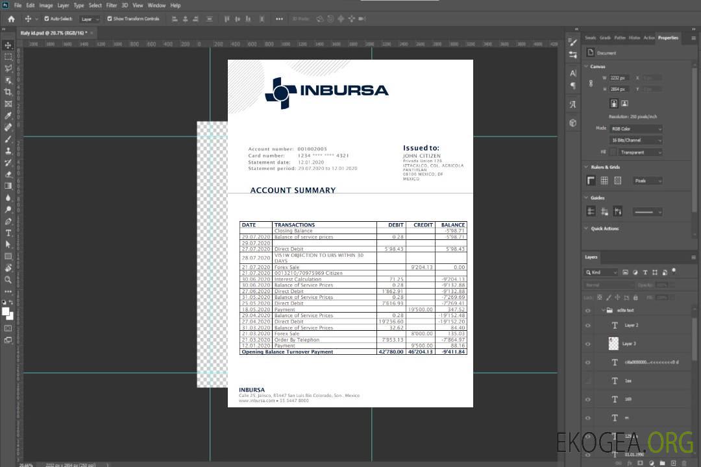
Task: Select the Frame tool
Action: tap(8, 104)
